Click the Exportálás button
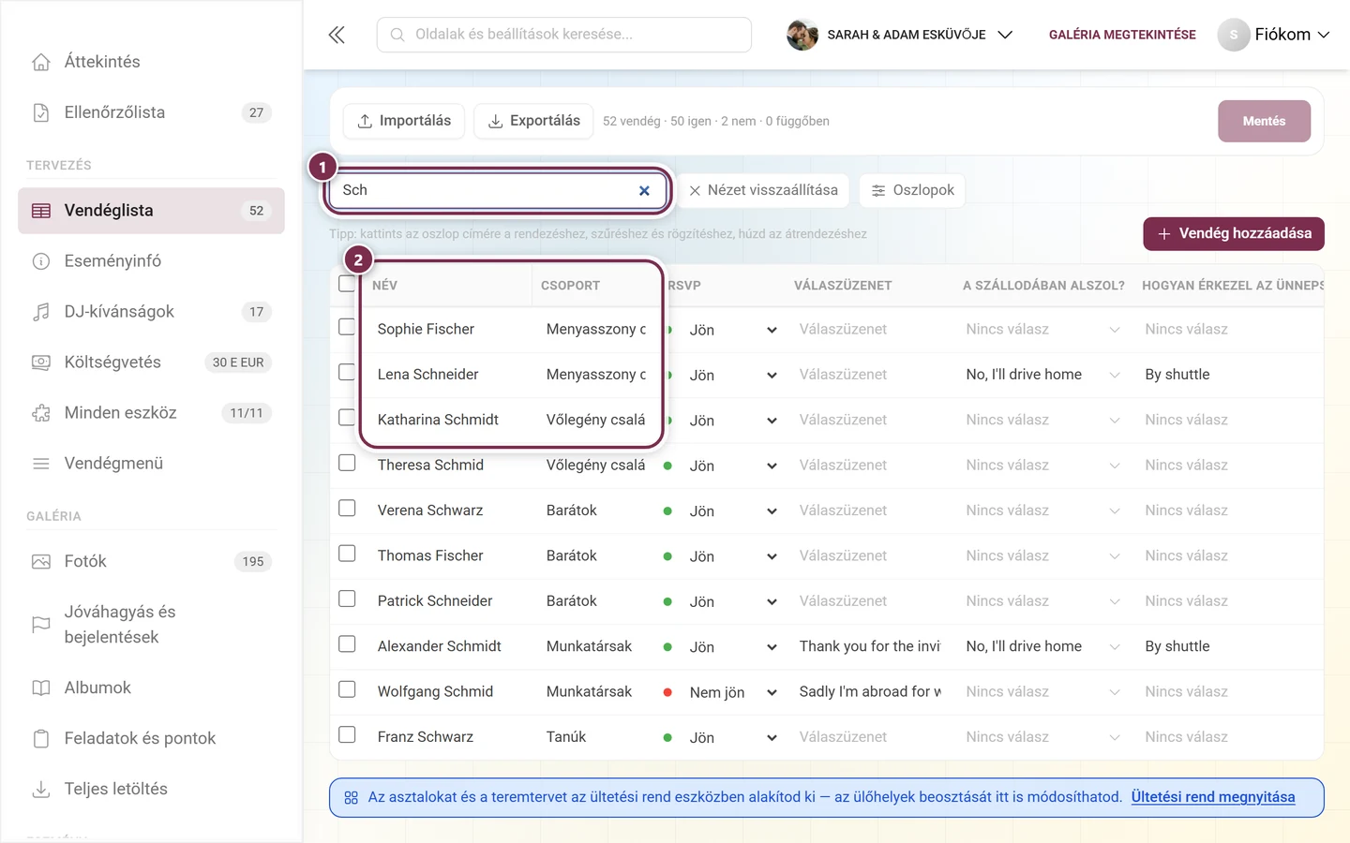The width and height of the screenshot is (1350, 843). coord(533,121)
